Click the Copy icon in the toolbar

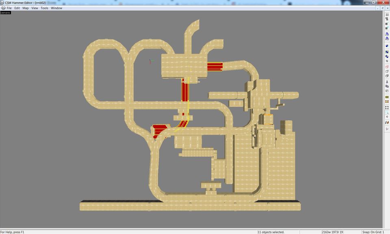tap(387, 86)
